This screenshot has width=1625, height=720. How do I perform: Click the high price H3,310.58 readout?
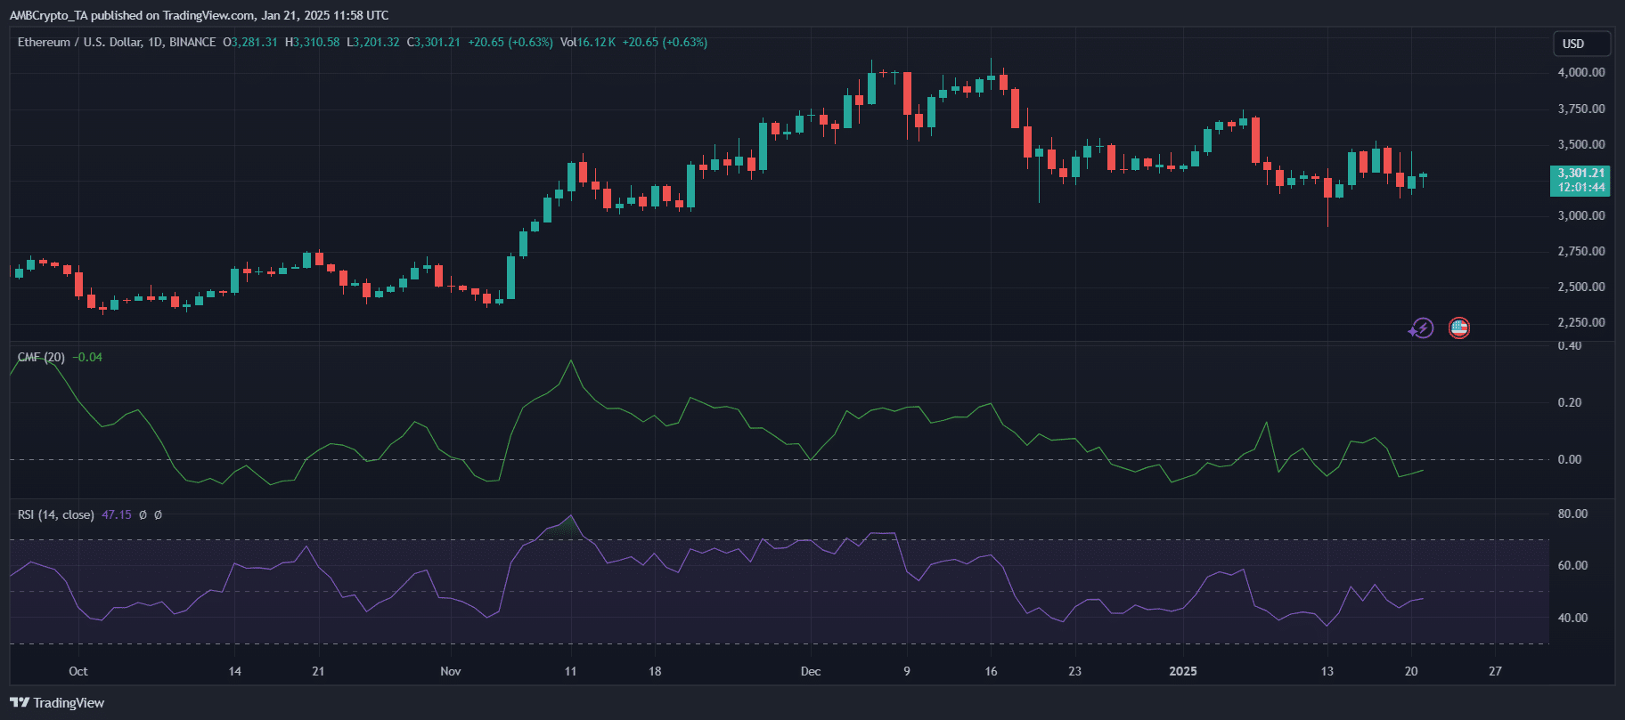point(313,42)
